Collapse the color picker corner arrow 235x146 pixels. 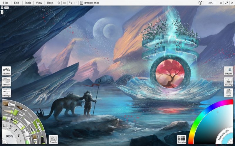(230, 141)
